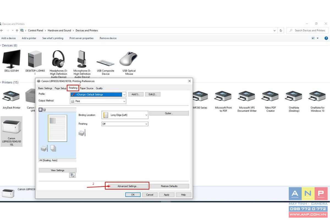Select the Canon UFR printer behind dialog
This screenshot has width=330, height=220.
(30, 100)
